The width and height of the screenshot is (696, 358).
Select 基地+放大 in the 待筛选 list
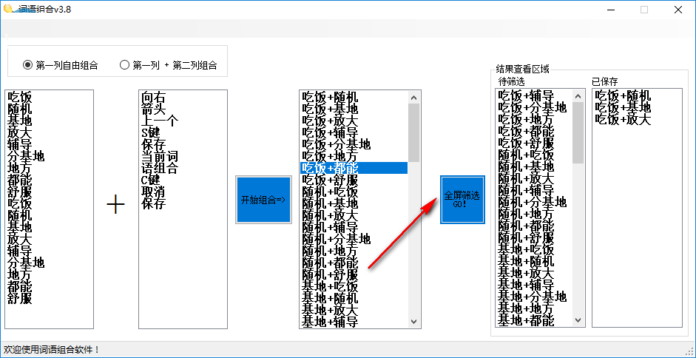(526, 273)
